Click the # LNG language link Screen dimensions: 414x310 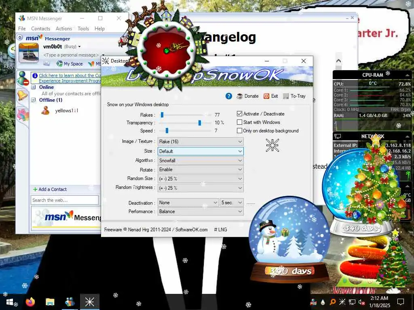pyautogui.click(x=220, y=230)
